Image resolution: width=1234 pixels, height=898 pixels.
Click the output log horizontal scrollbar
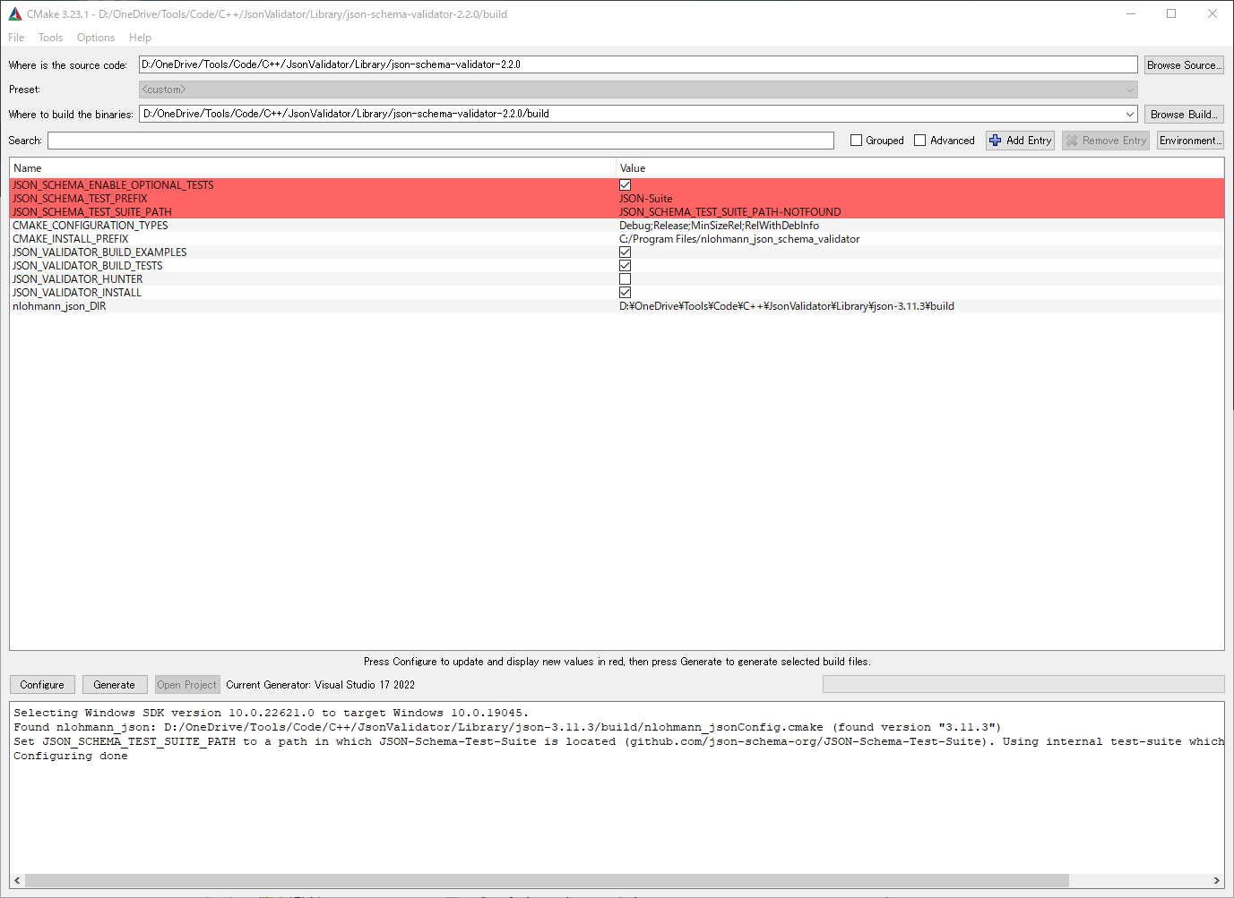tap(547, 880)
